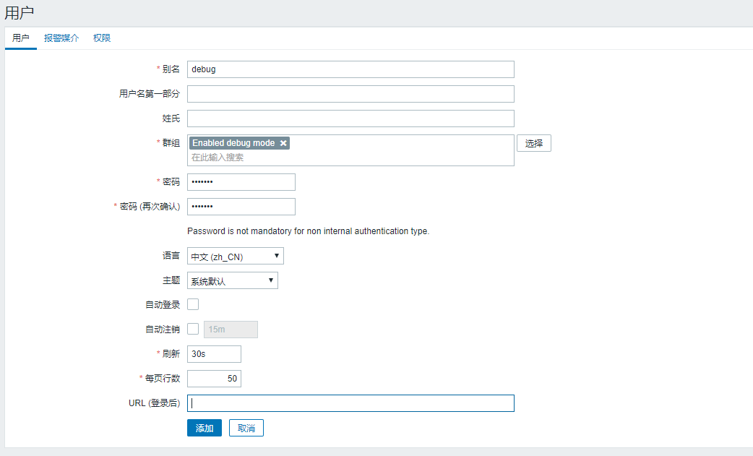Click the 添加 button to create the user
753x456 pixels.
click(x=204, y=427)
